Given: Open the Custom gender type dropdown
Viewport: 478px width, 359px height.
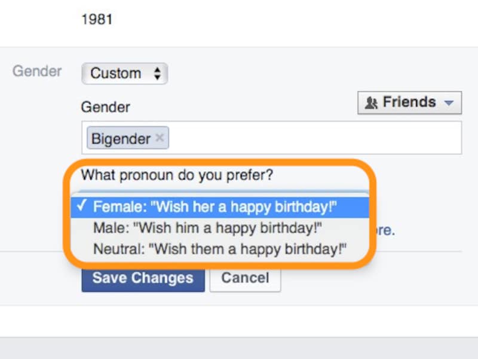Looking at the screenshot, I should tap(124, 74).
